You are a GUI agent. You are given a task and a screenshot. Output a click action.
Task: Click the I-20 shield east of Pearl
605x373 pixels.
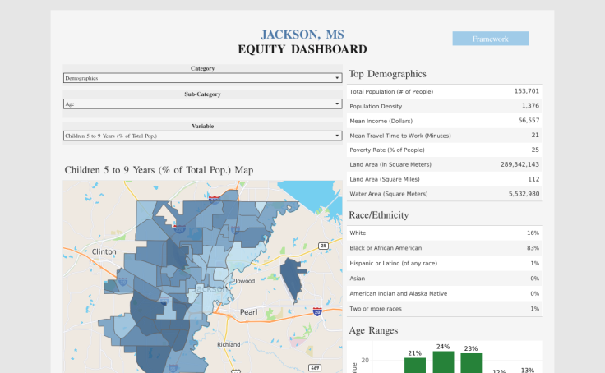(x=317, y=311)
